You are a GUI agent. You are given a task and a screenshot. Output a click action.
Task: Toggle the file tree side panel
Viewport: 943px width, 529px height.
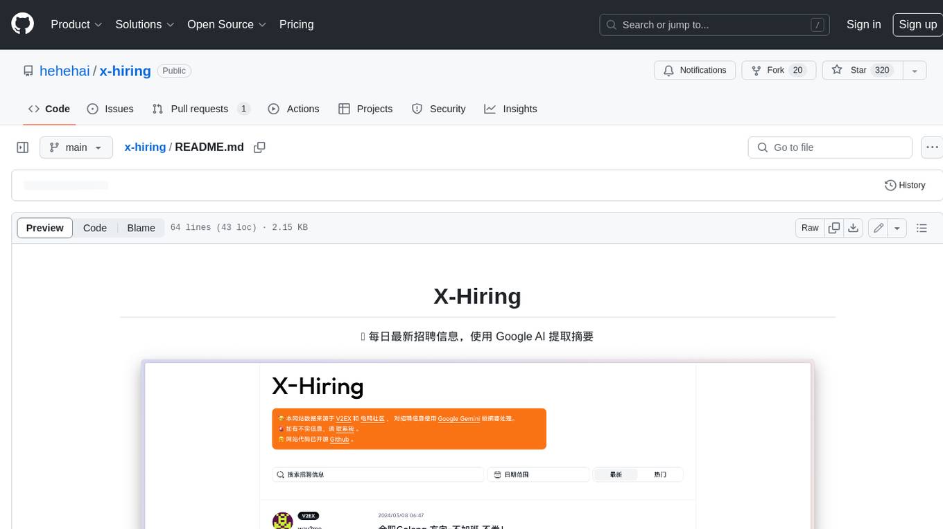click(x=23, y=147)
